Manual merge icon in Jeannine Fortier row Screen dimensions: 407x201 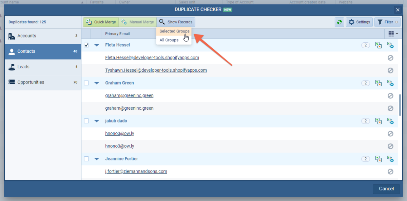[390, 159]
